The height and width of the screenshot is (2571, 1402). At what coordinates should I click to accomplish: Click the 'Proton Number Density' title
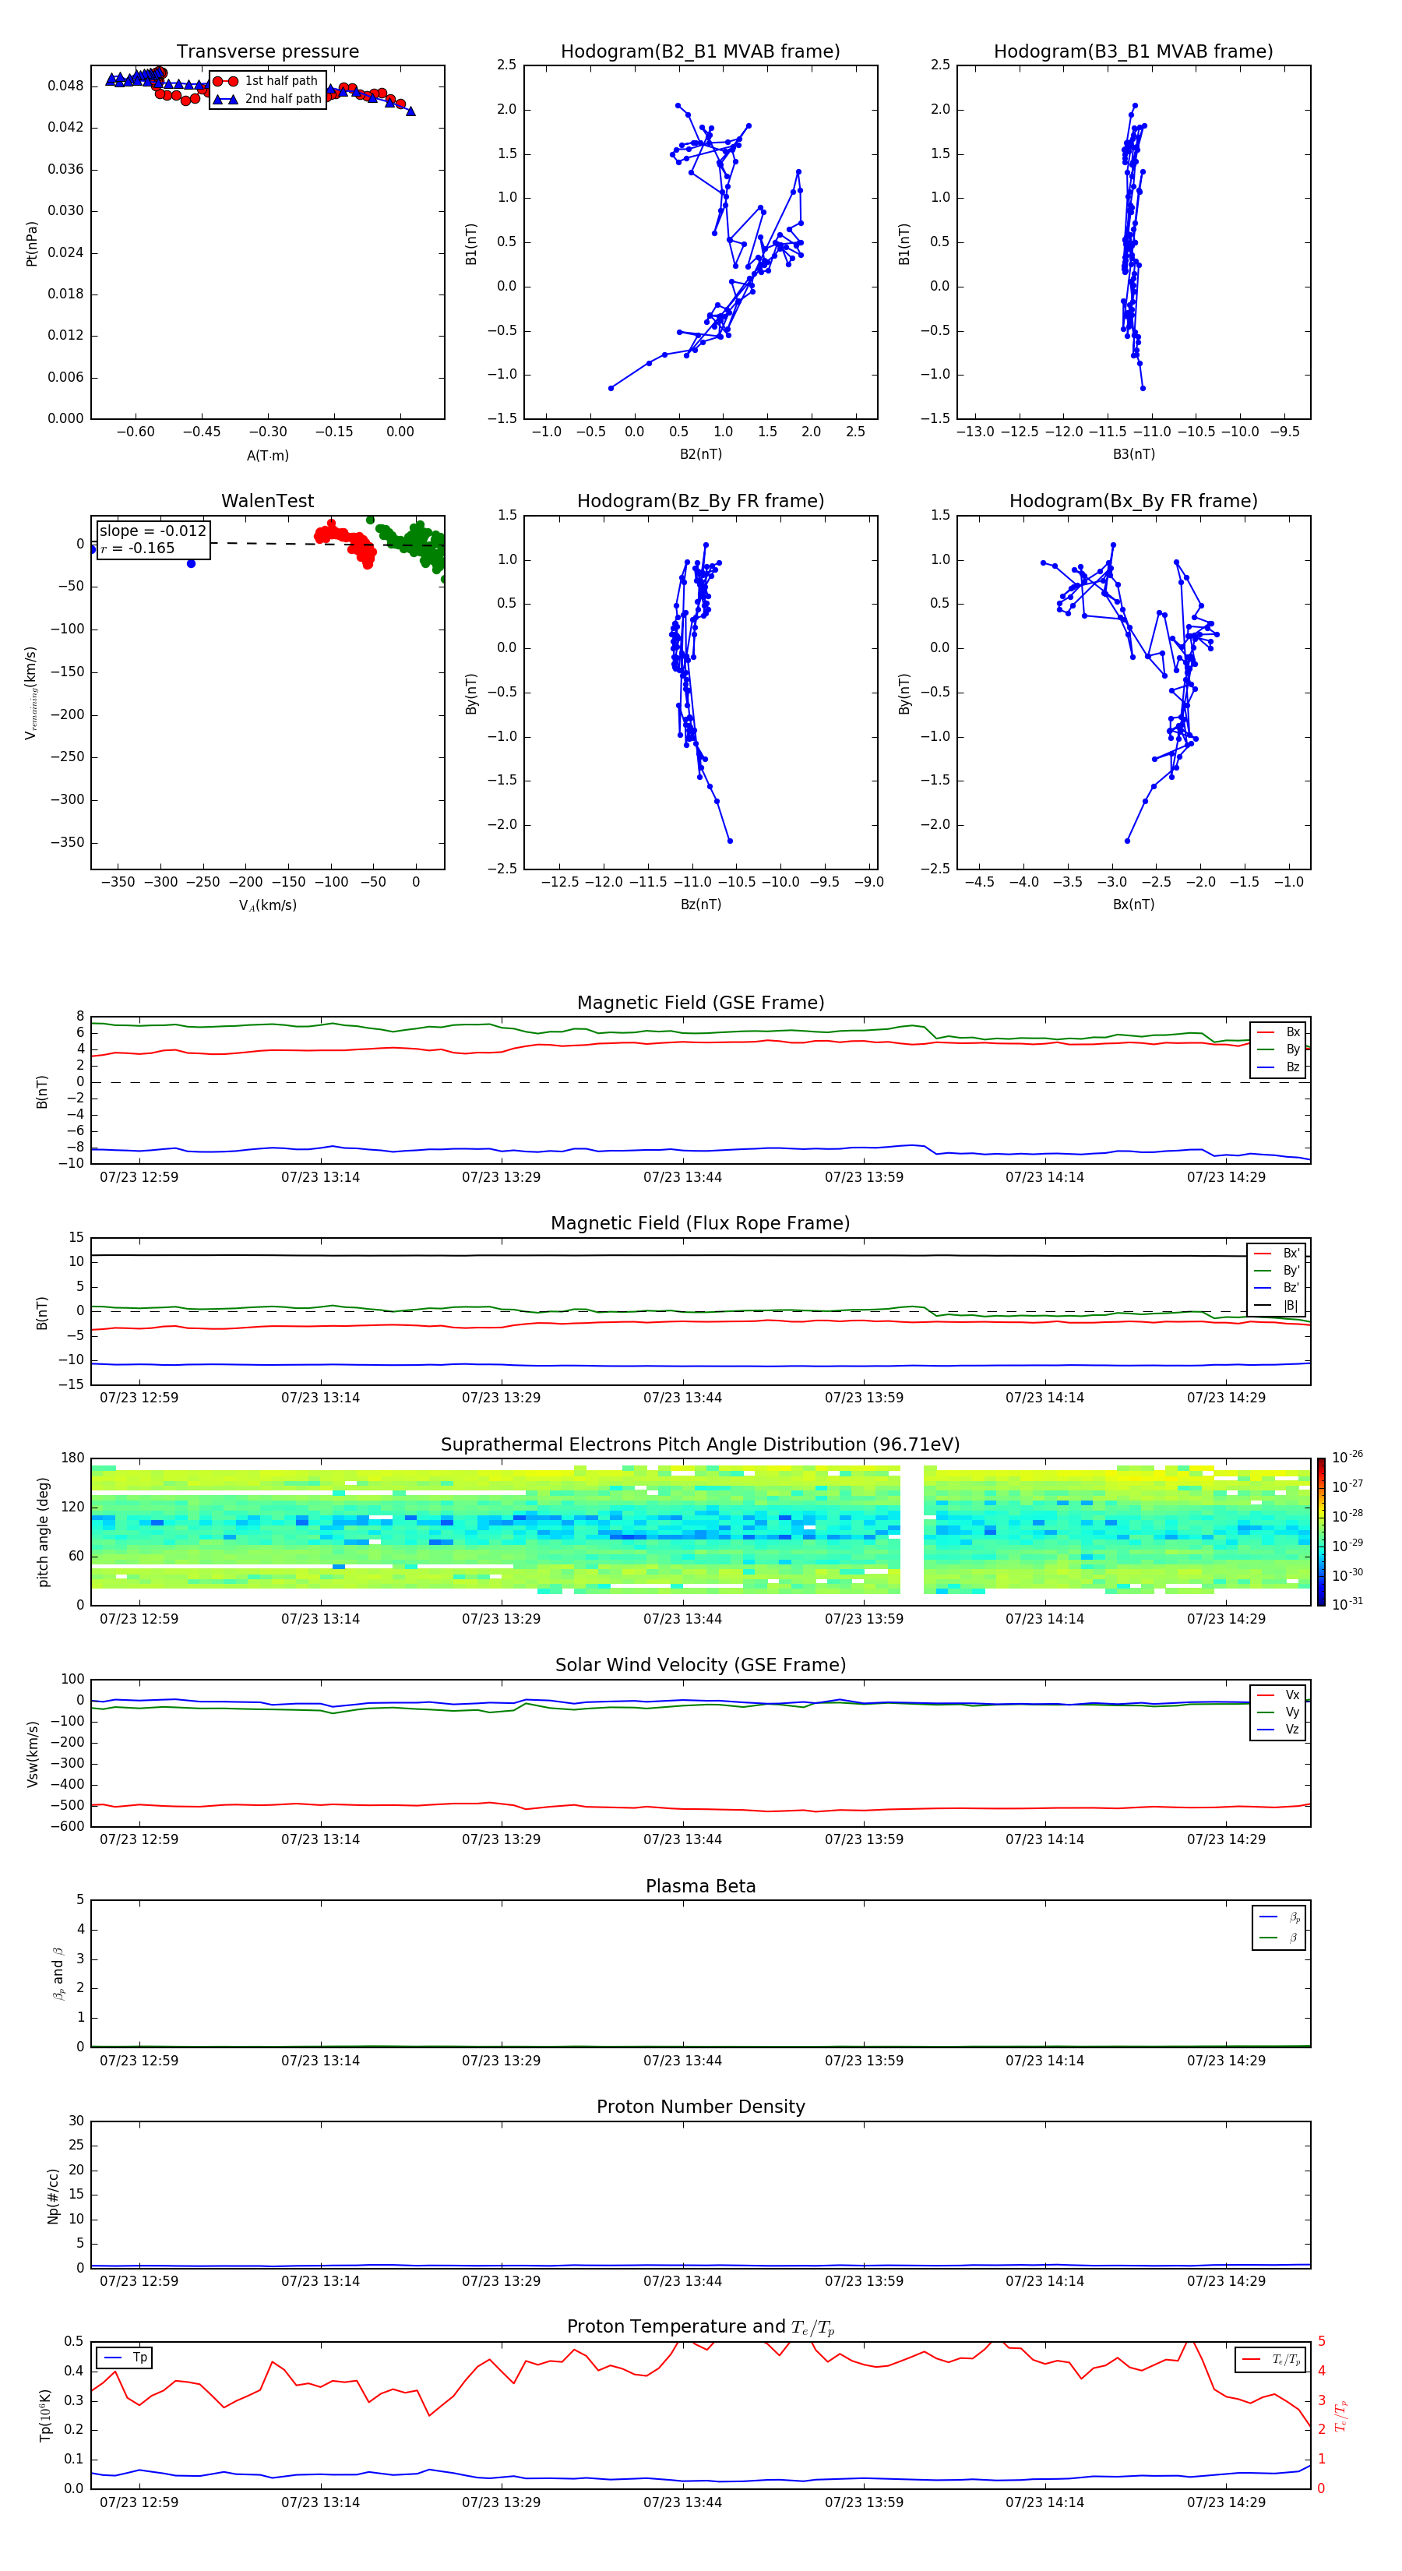point(700,2107)
